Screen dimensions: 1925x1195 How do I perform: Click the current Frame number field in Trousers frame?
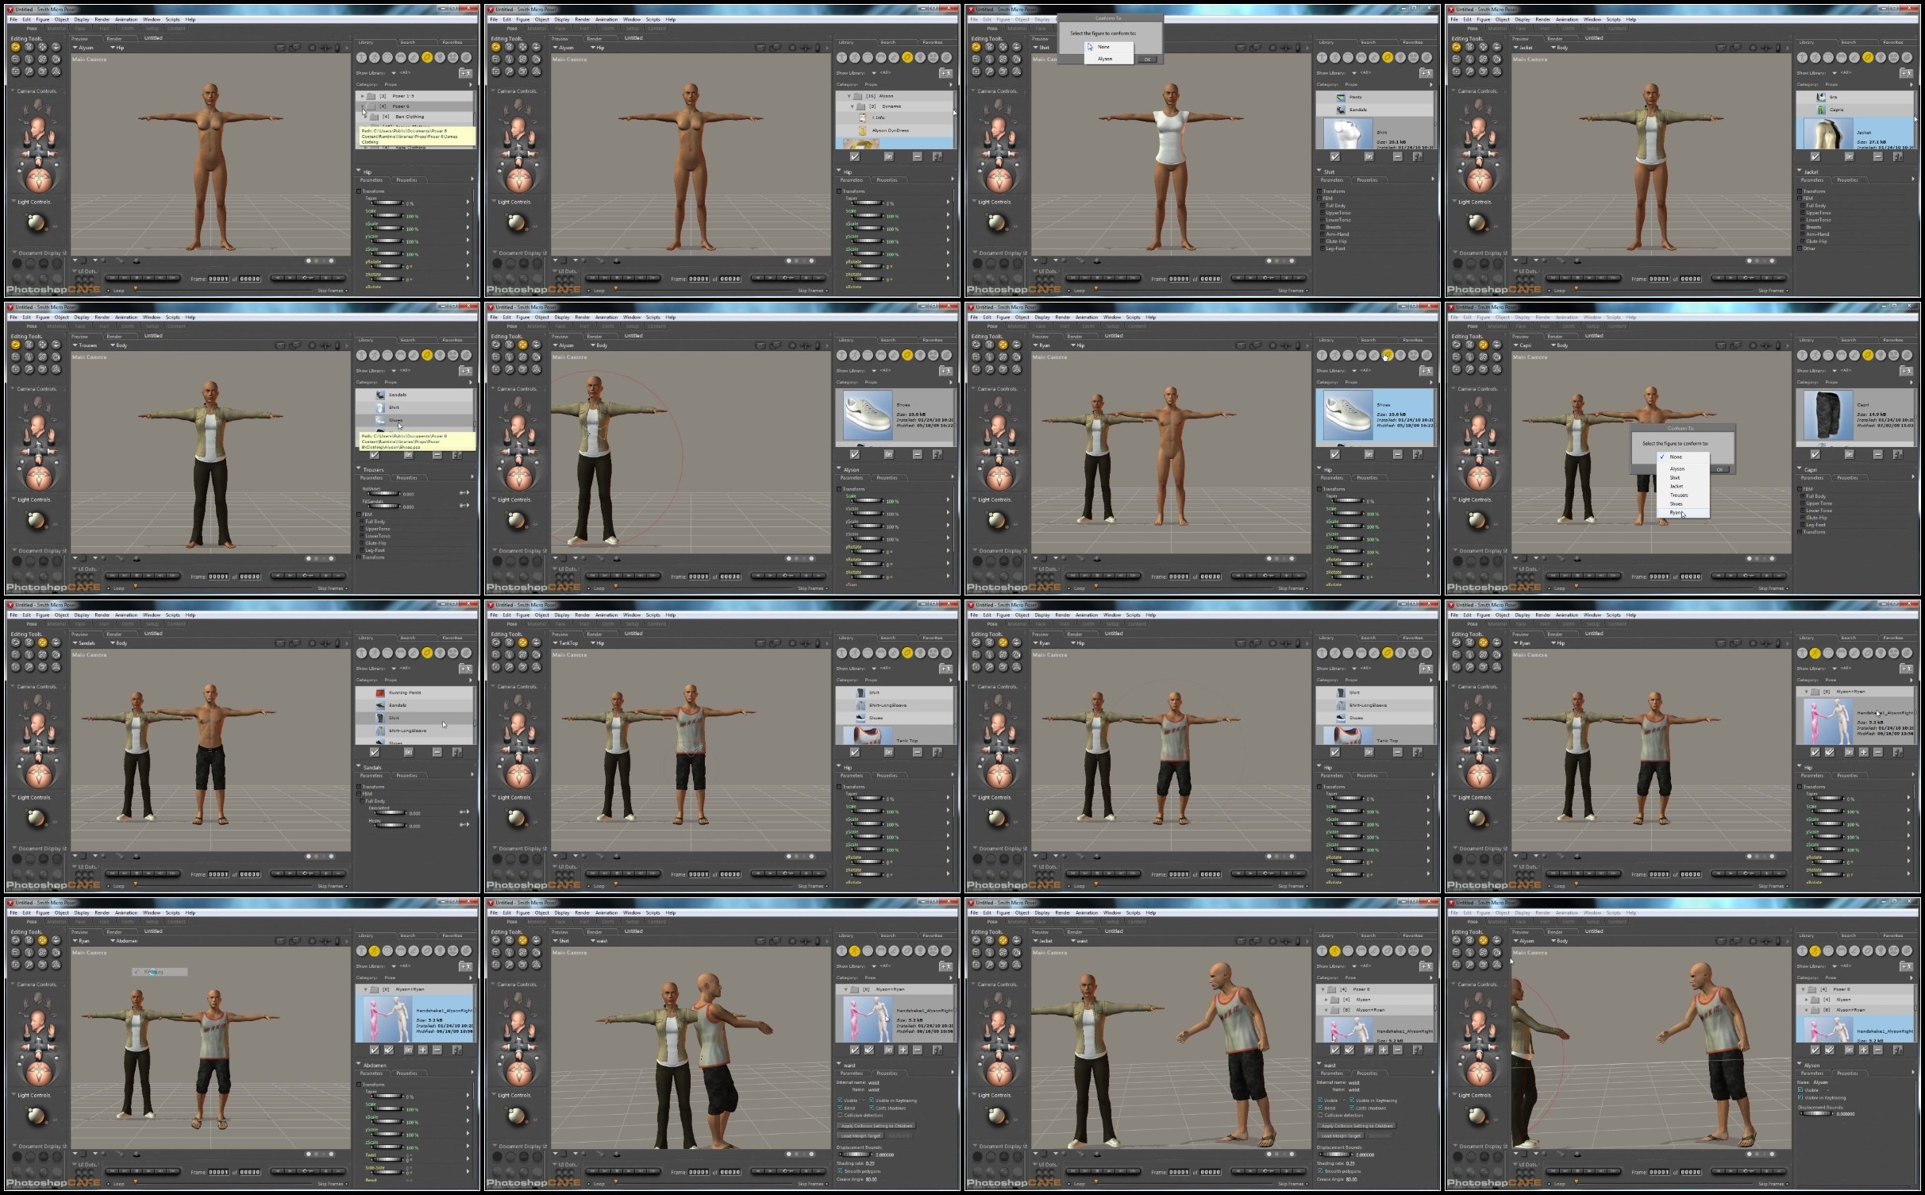coord(218,576)
